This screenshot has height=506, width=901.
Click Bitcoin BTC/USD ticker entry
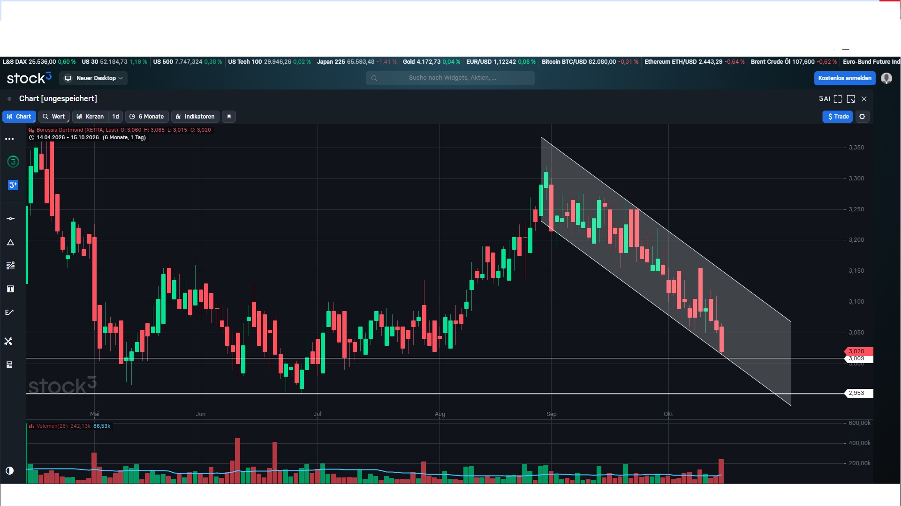[x=590, y=62]
